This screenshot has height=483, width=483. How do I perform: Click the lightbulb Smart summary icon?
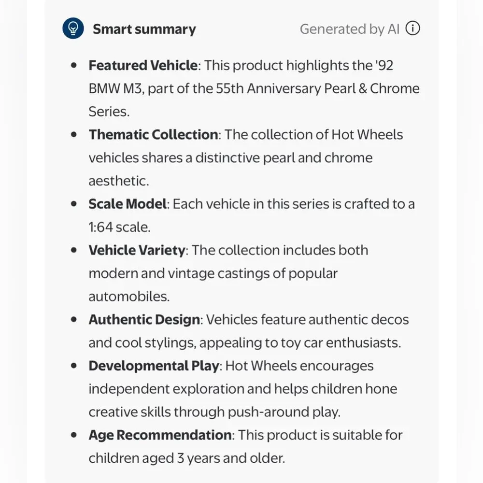[x=73, y=28]
